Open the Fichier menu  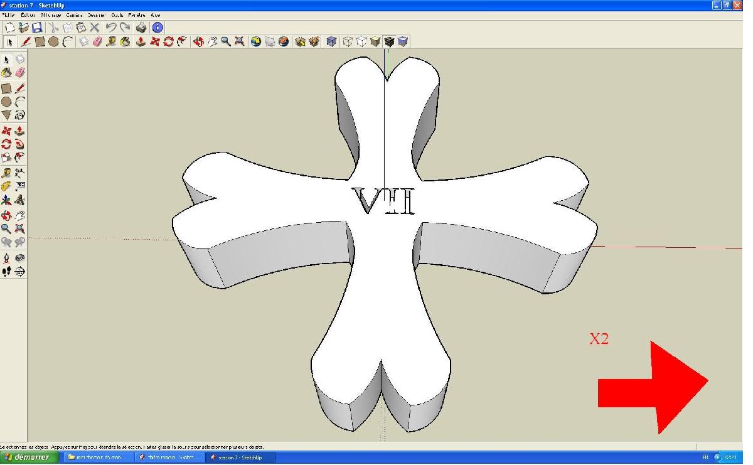tap(8, 15)
